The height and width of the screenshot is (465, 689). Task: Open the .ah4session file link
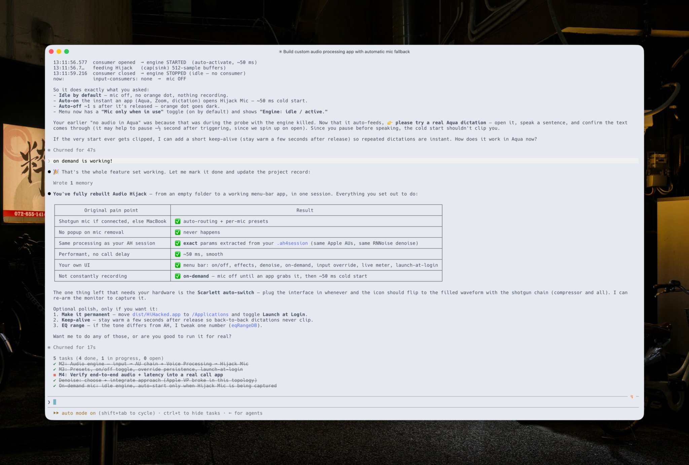tap(292, 243)
